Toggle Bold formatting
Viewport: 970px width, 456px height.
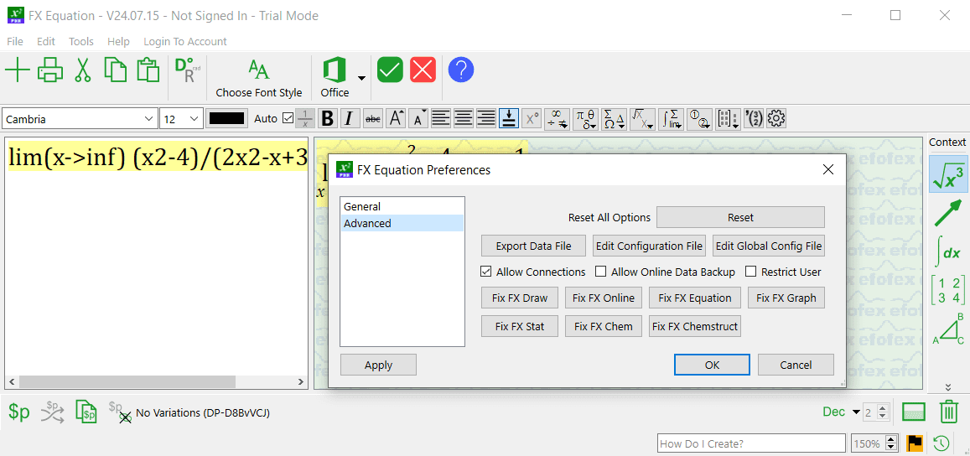pos(328,118)
